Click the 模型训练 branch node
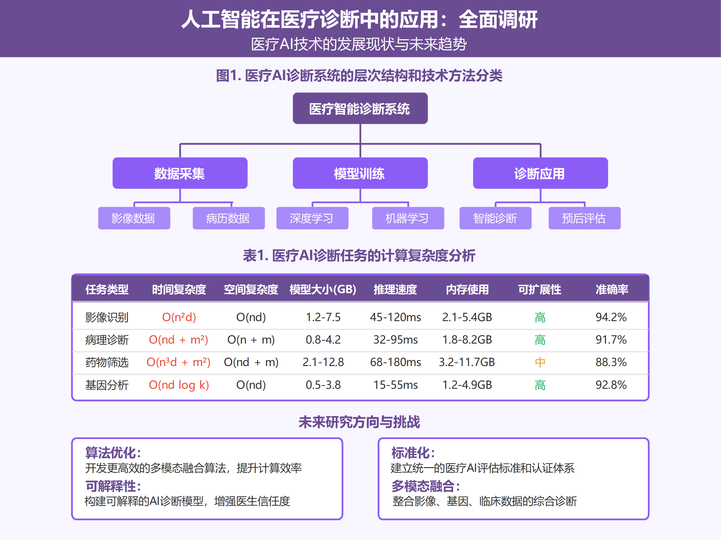This screenshot has width=721, height=540. click(360, 173)
